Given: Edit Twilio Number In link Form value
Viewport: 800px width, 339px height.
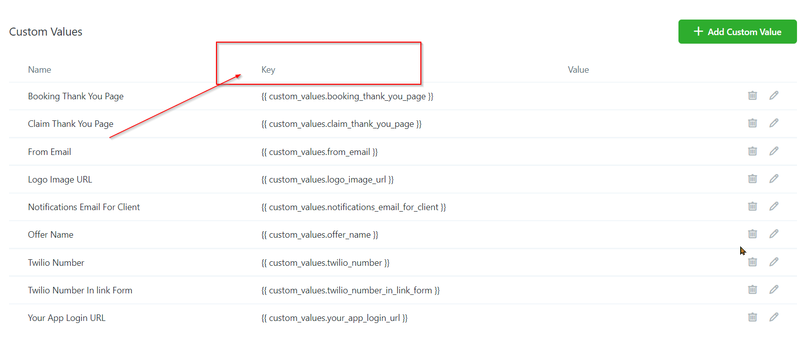Looking at the screenshot, I should click(774, 289).
